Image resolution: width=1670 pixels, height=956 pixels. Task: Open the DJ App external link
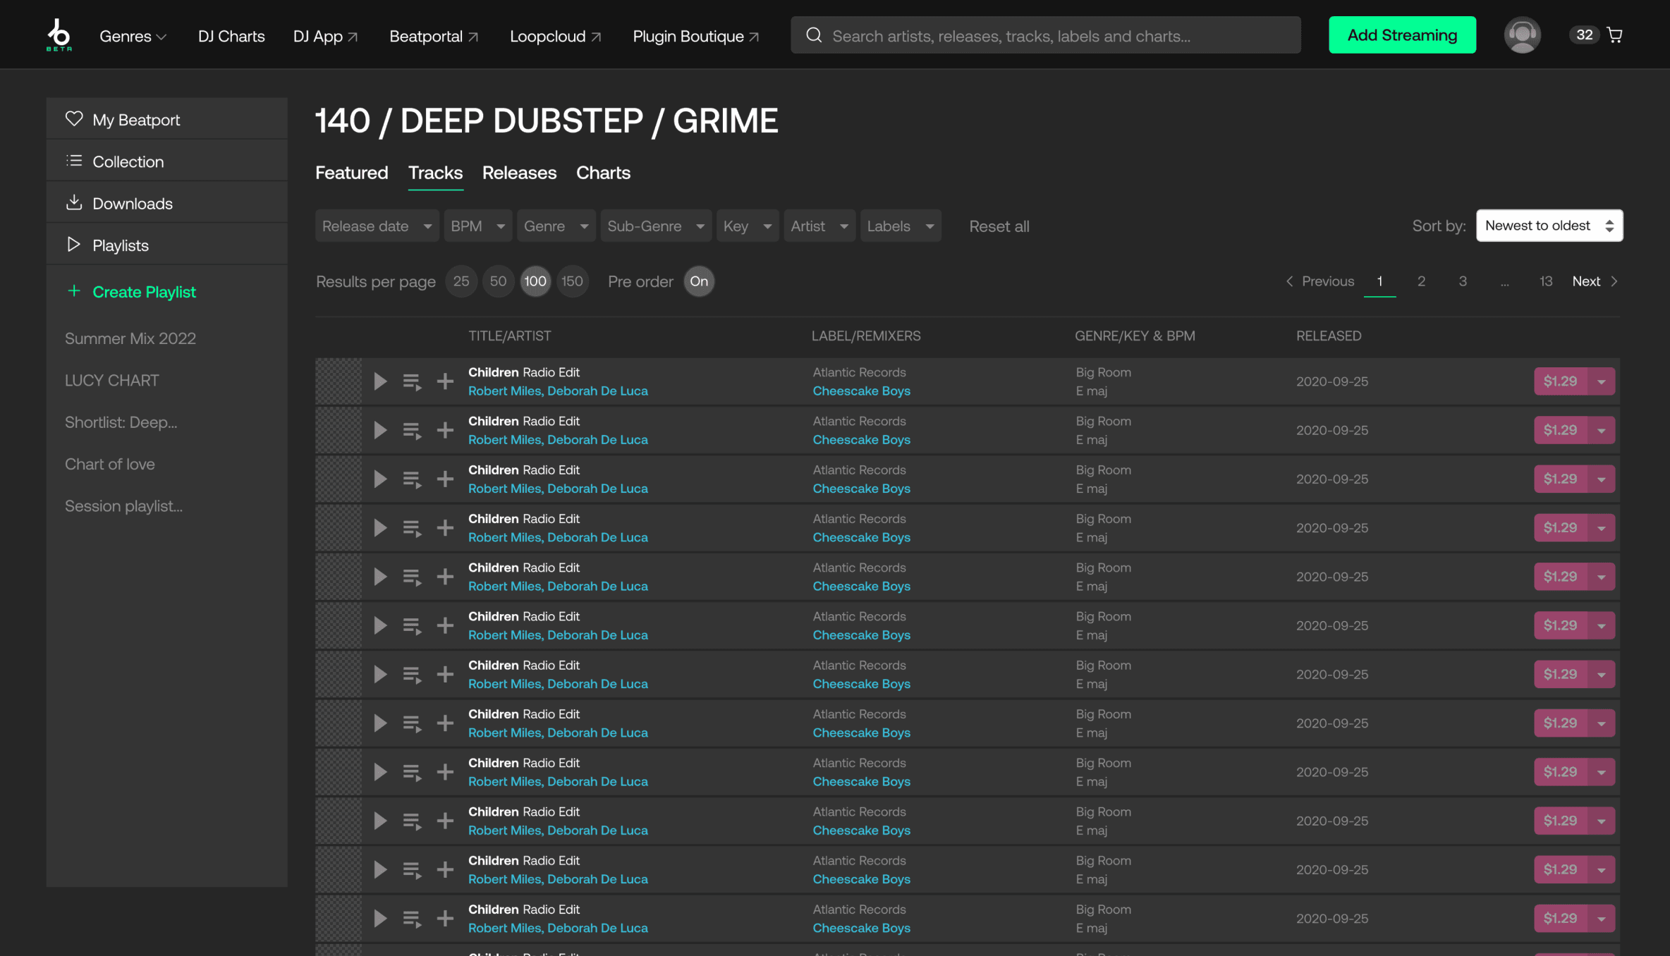[326, 36]
